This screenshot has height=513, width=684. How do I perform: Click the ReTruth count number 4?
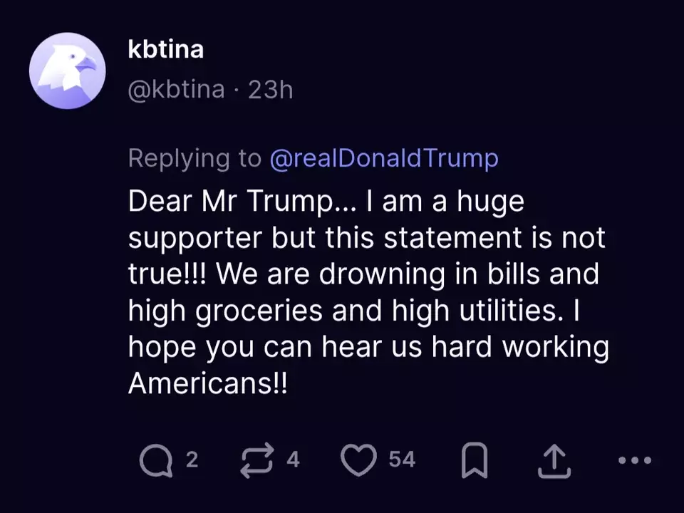point(293,460)
